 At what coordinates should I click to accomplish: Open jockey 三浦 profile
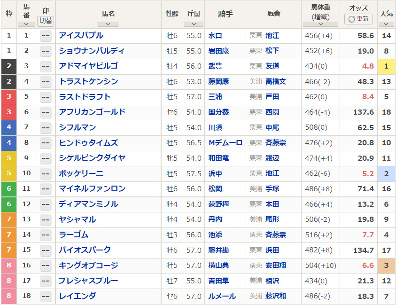pyautogui.click(x=215, y=97)
